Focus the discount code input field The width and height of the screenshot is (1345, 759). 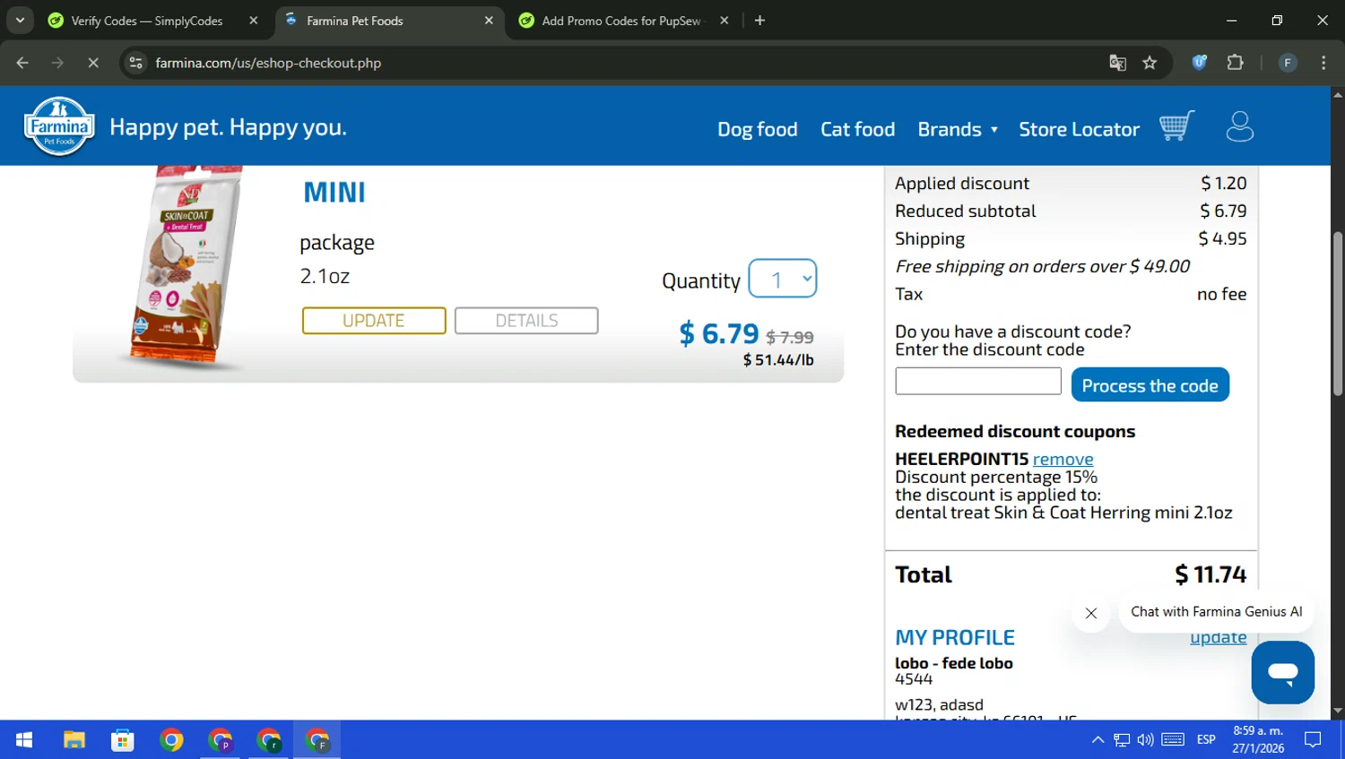click(x=978, y=381)
